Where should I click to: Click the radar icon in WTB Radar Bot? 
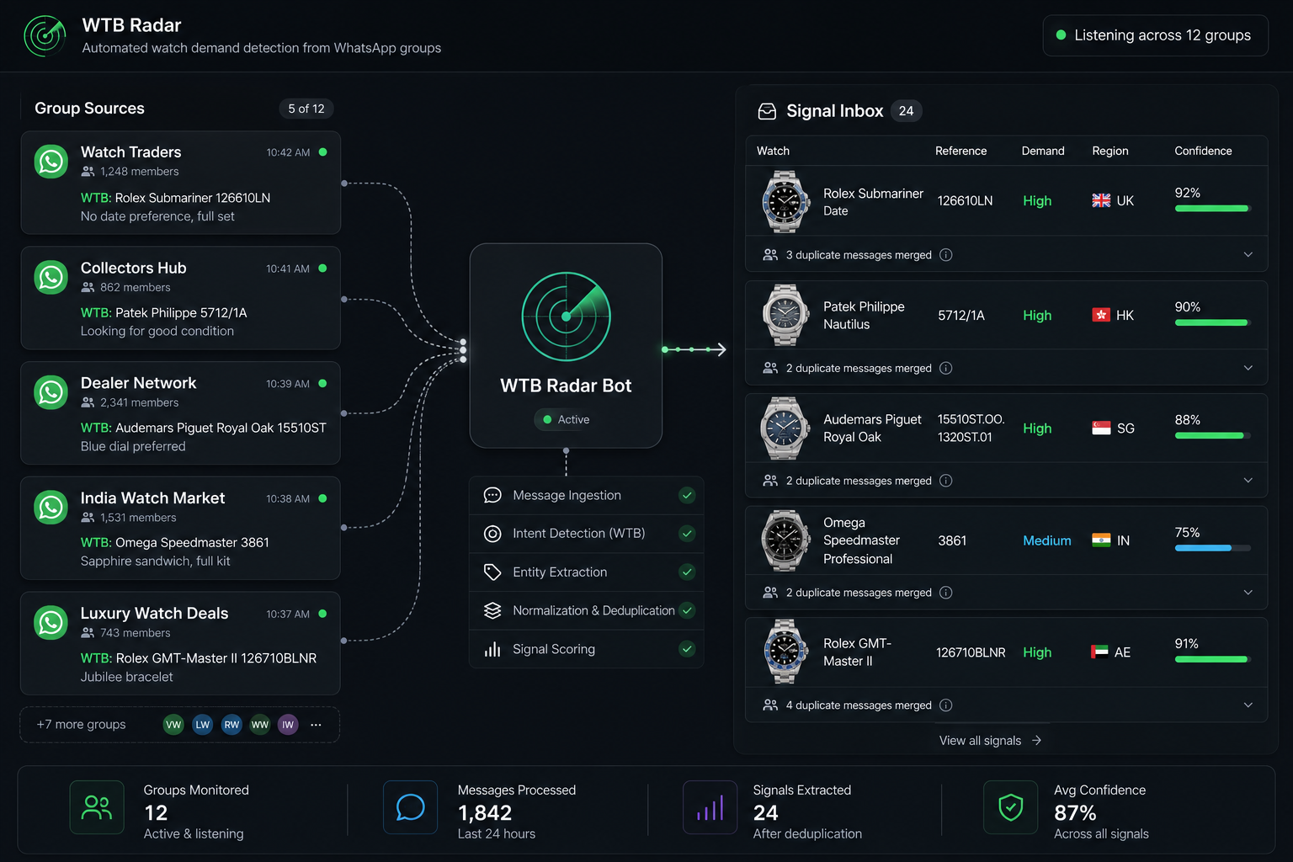coord(567,317)
